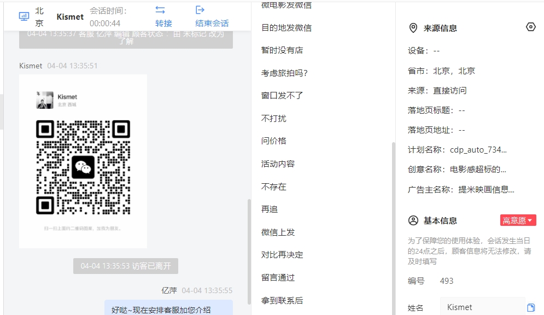This screenshot has height=315, width=544.
Task: Click the monitor device icon beside 北京
Action: coord(24,16)
